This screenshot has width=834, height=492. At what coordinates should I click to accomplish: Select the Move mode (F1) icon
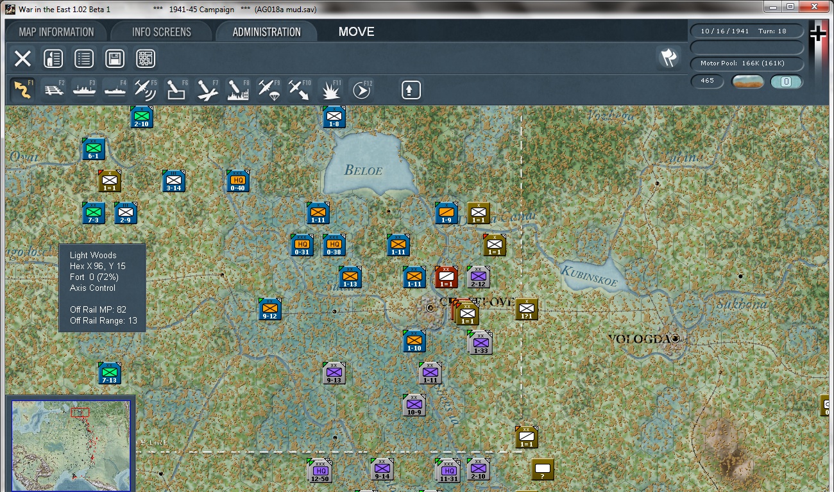(x=22, y=90)
